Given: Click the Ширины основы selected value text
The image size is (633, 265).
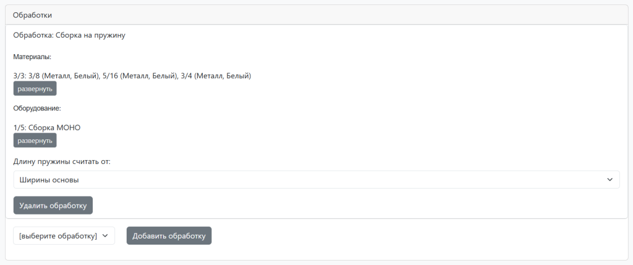Looking at the screenshot, I should pos(53,180).
